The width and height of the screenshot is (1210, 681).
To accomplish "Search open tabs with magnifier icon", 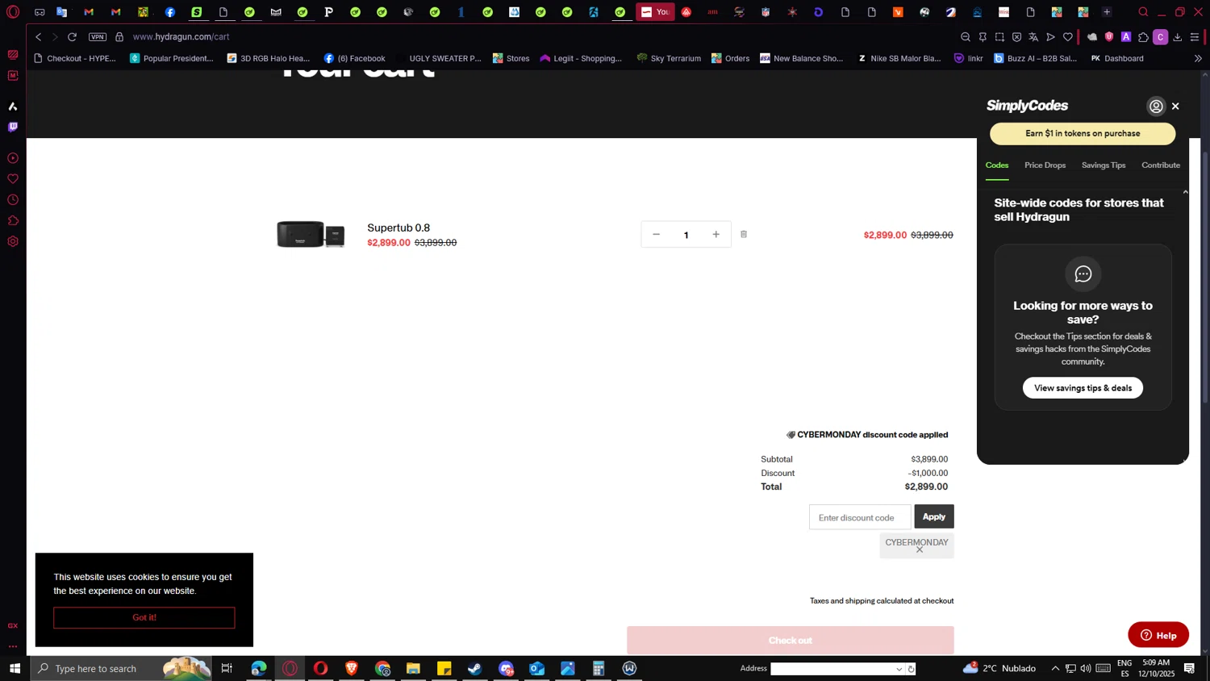I will (x=1143, y=12).
